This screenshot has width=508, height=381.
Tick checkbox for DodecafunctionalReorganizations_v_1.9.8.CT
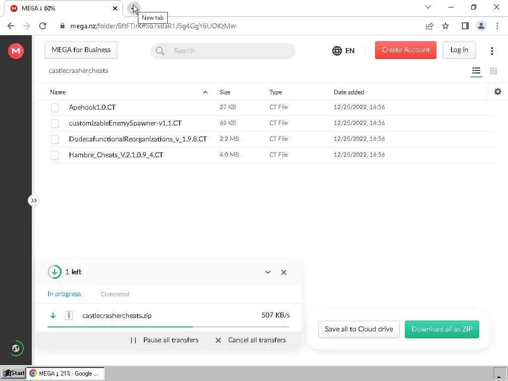pos(55,139)
